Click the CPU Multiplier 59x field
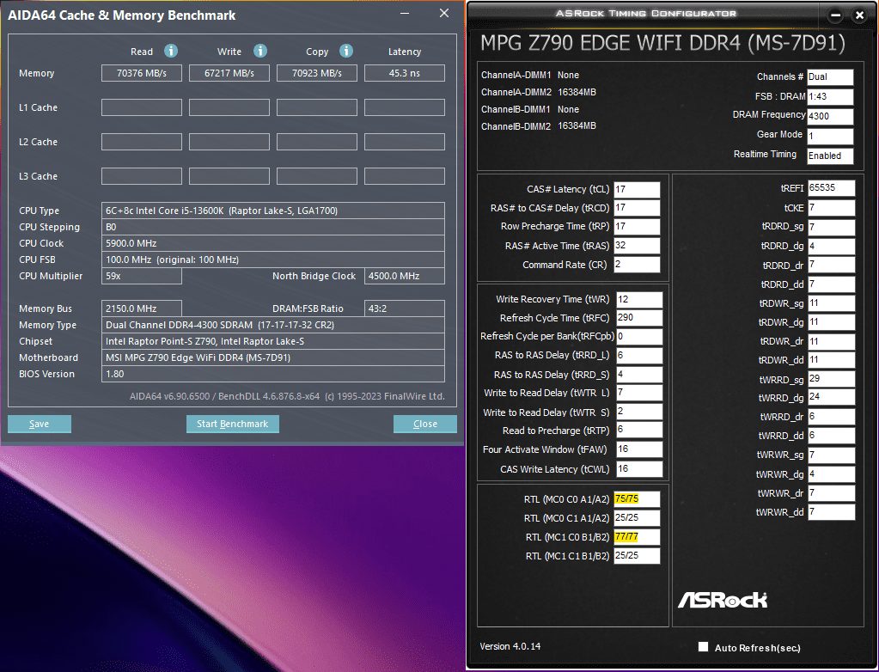The width and height of the screenshot is (879, 672). point(141,276)
